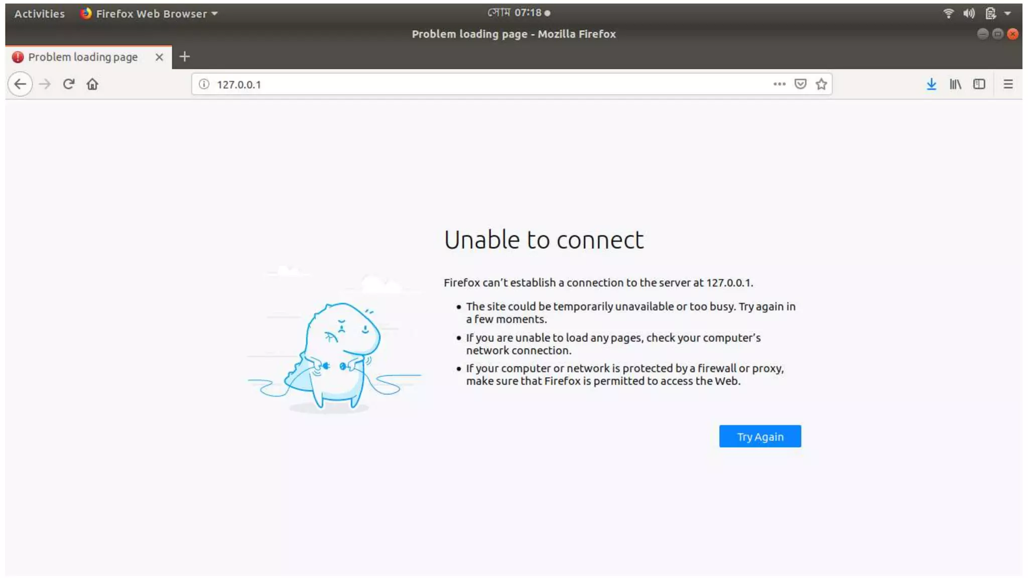Image resolution: width=1028 pixels, height=578 pixels.
Task: Open the system status menu arrow
Action: (x=1007, y=14)
